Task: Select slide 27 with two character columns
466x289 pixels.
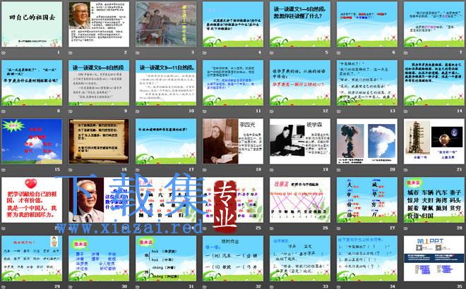Action: point(367,200)
